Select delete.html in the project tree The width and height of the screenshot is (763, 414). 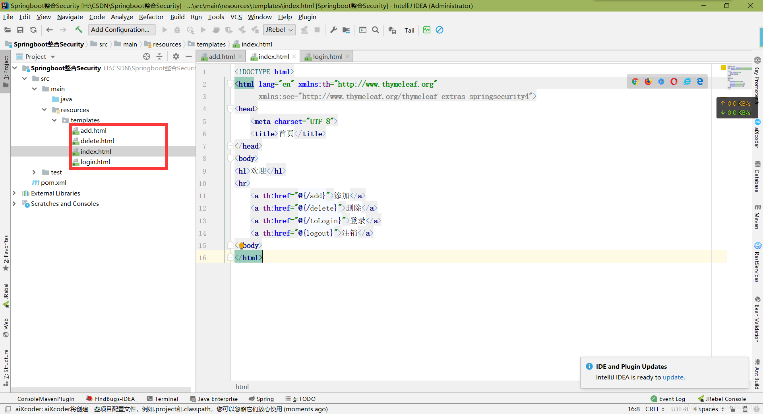tap(97, 141)
